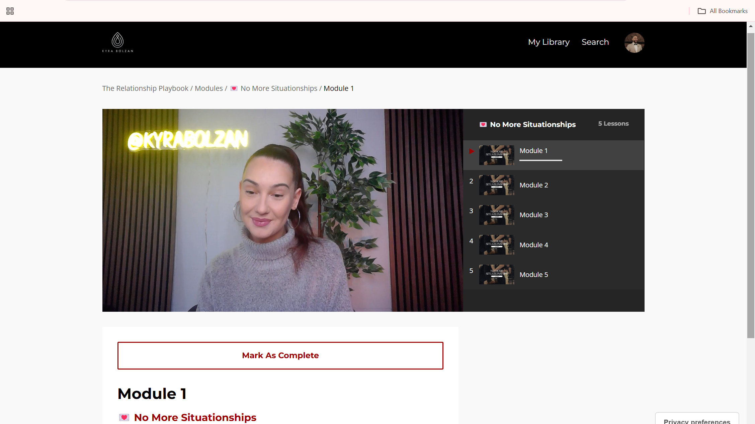Click heart icon in breadcrumb
The width and height of the screenshot is (755, 424).
pyautogui.click(x=234, y=89)
